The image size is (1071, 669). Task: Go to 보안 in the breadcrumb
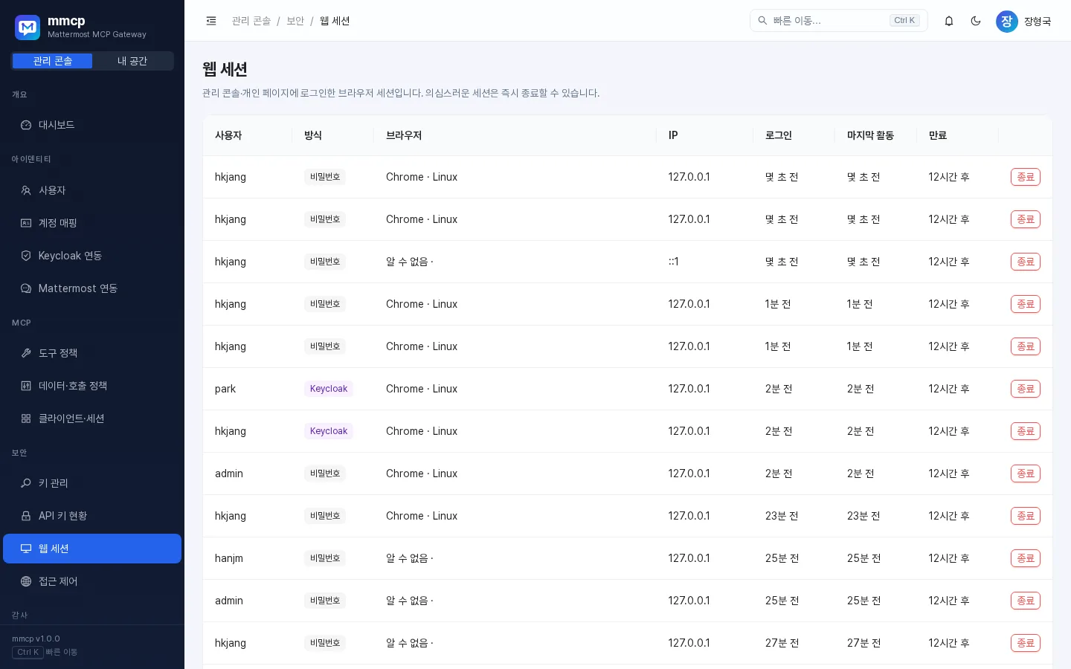click(x=295, y=21)
